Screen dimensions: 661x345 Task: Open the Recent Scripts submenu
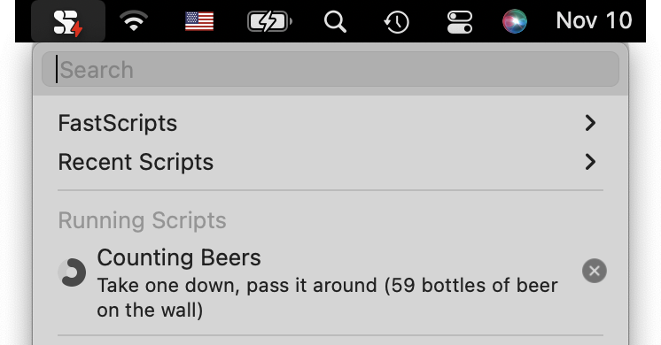tap(330, 162)
